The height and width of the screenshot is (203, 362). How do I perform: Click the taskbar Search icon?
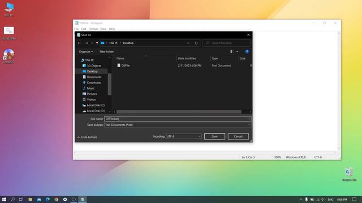(x=12, y=200)
